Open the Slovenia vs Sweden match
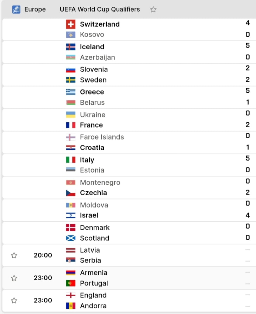The width and height of the screenshot is (256, 314). coord(129,75)
